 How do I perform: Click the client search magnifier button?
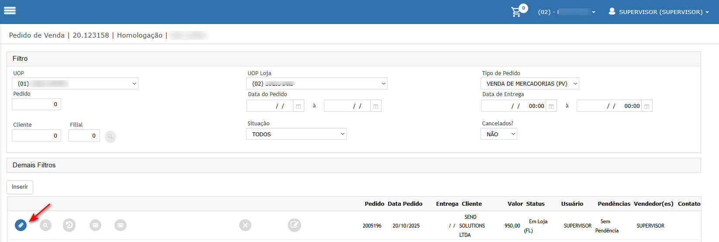click(110, 137)
